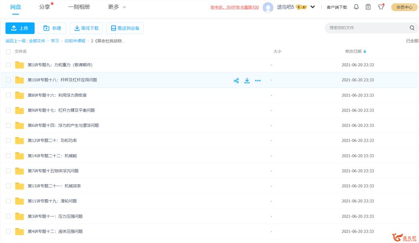Image resolution: width=419 pixels, height=243 pixels.
Task: Open folder 第8讲专题十六：利用浮力测密度
Action: tap(57, 95)
